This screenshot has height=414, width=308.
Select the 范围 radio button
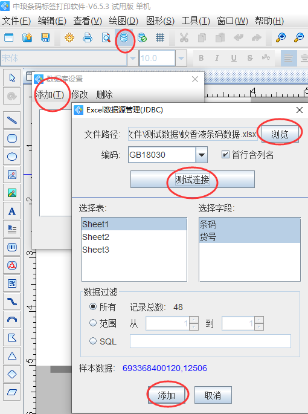[93, 323]
